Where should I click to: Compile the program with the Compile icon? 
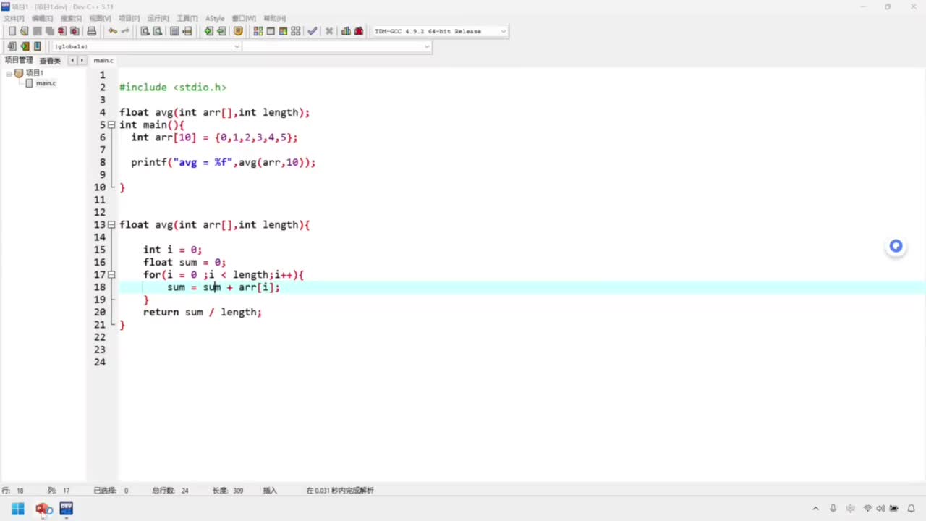pyautogui.click(x=258, y=31)
